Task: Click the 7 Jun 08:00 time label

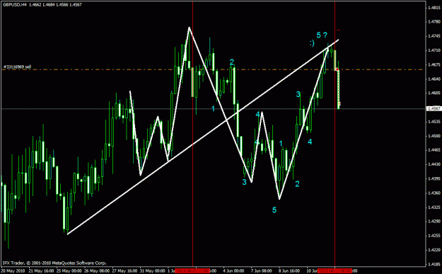Action: 262,271
